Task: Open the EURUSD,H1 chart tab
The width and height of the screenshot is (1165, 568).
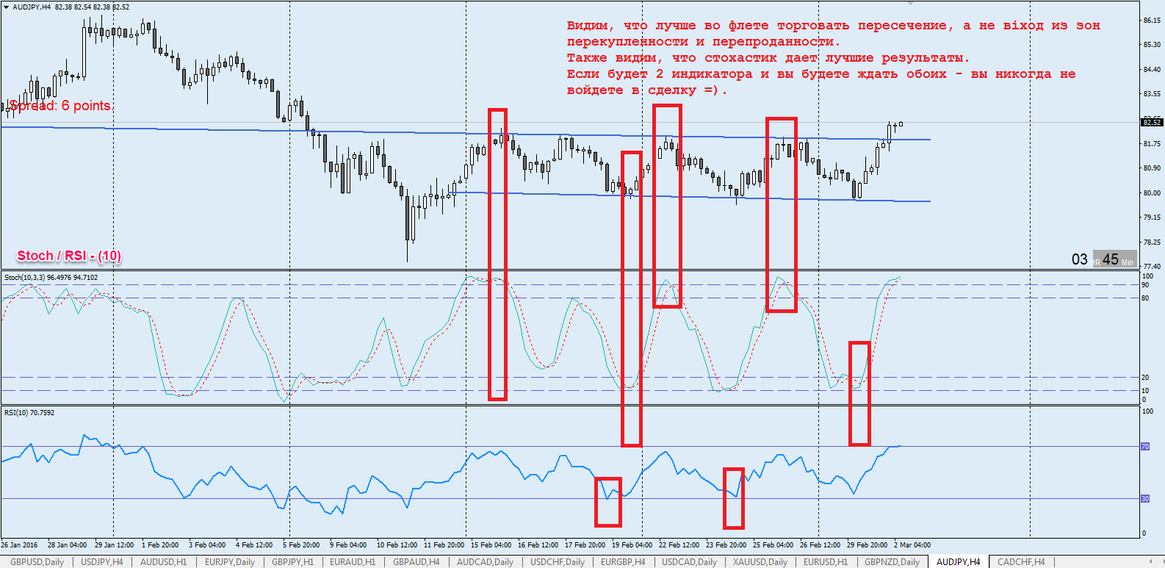Action: (x=826, y=562)
